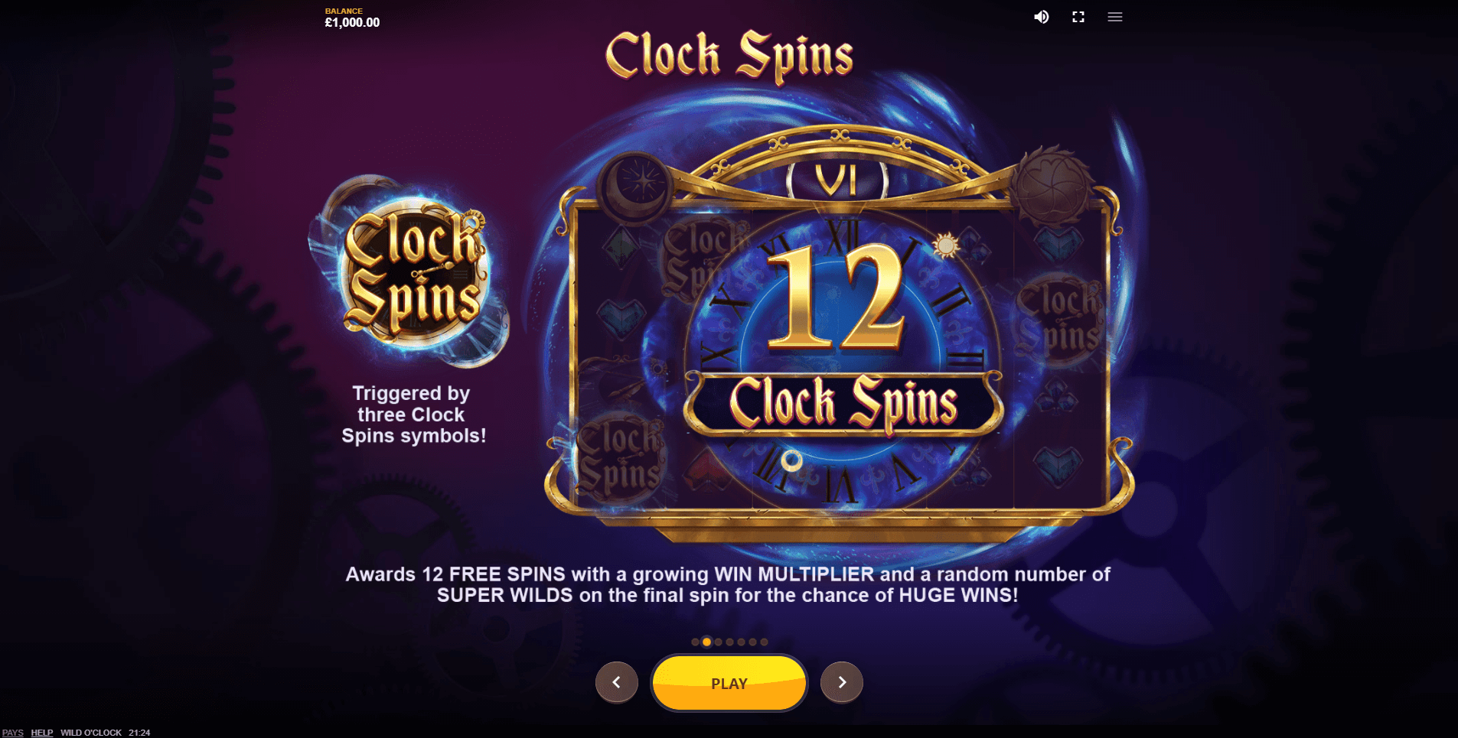
Task: Select the highlighted second pagination dot
Action: [706, 642]
